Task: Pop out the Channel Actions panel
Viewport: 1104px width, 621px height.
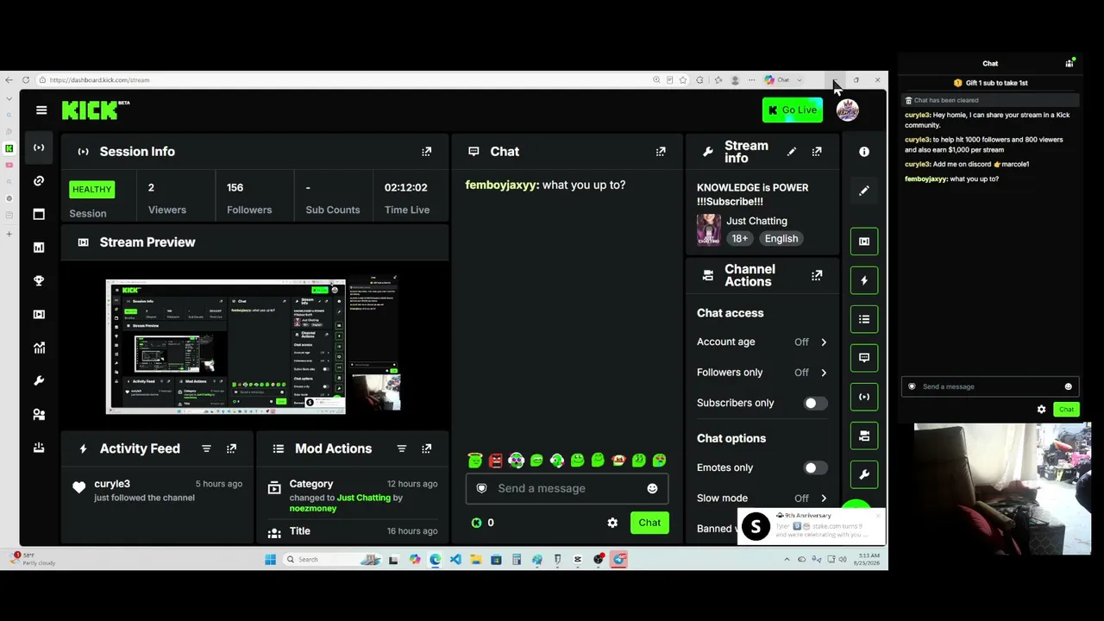Action: (x=817, y=276)
